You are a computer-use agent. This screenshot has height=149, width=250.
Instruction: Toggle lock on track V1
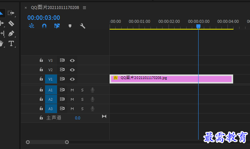41,79
